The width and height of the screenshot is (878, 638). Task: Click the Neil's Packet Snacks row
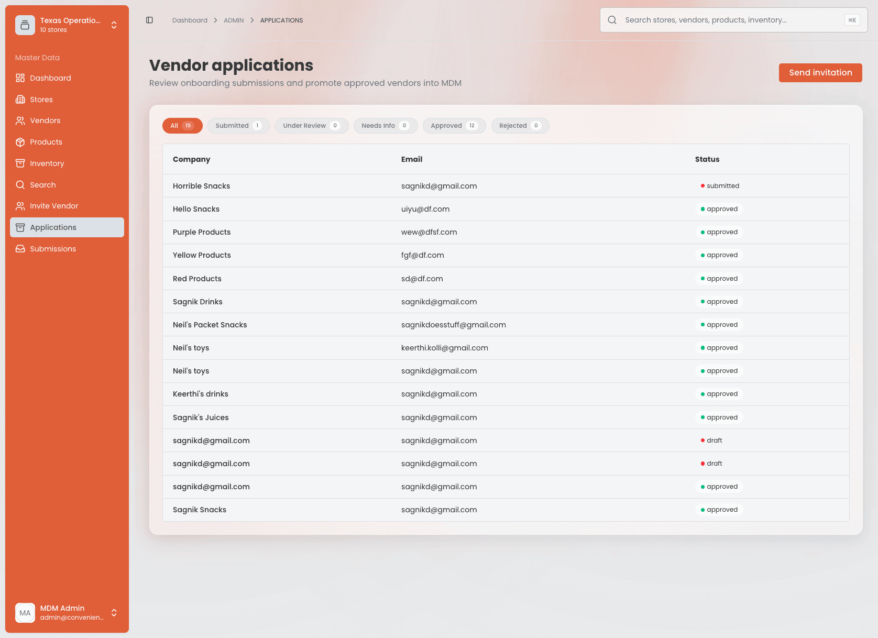pos(506,325)
